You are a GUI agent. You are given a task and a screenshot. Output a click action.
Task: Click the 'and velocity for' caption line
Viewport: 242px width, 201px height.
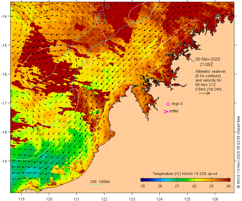(208, 80)
